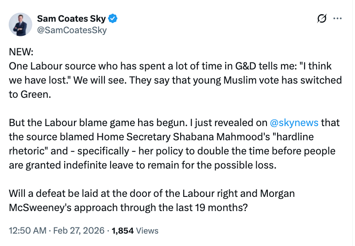The image size is (355, 246).
Task: Click the blue verified checkmark badge
Action: point(113,19)
